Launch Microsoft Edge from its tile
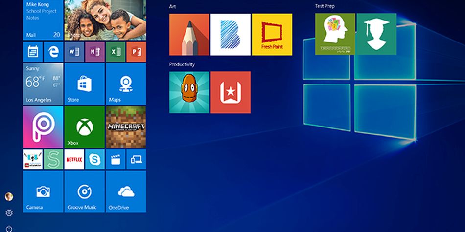 click(54, 52)
